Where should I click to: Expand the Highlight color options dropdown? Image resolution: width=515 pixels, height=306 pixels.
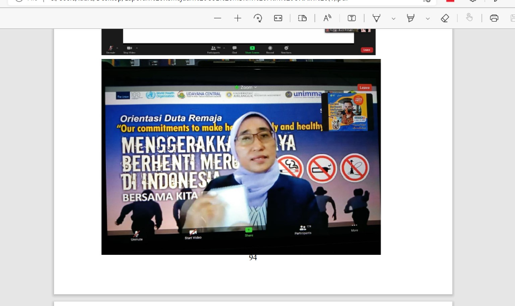click(x=427, y=19)
